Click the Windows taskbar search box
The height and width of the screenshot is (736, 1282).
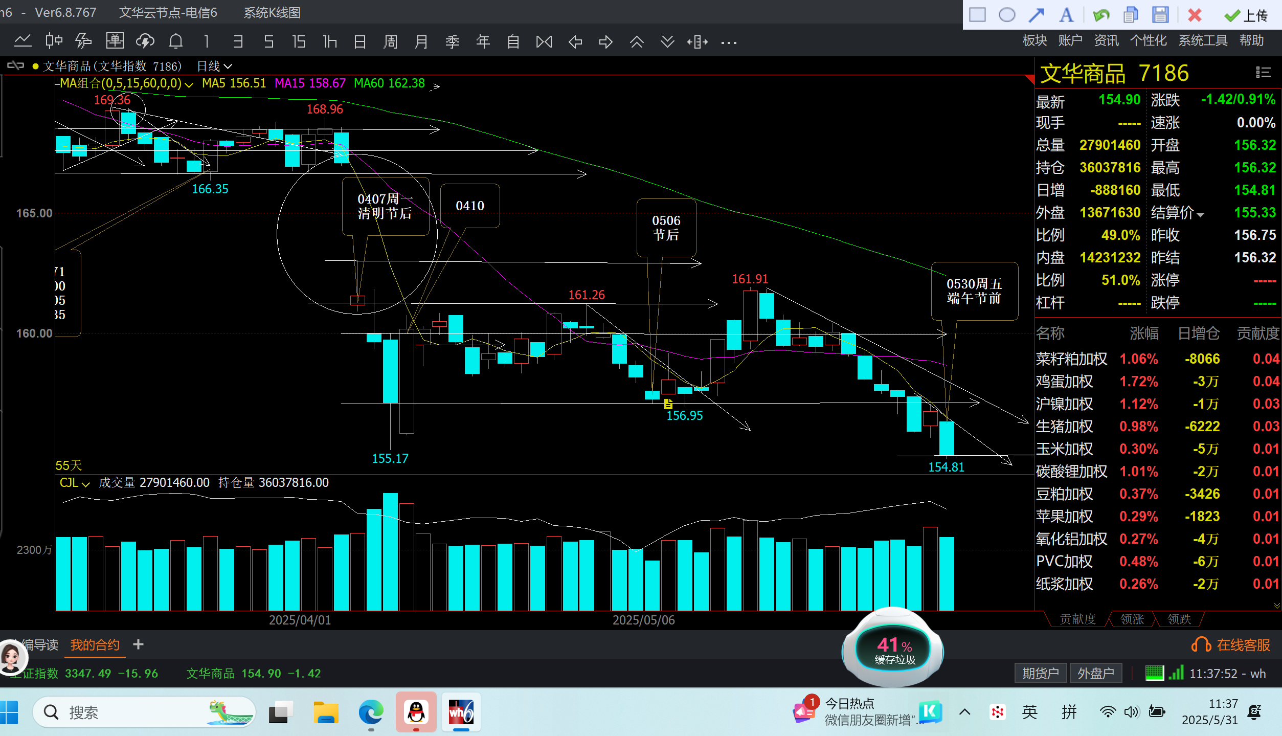pyautogui.click(x=144, y=712)
